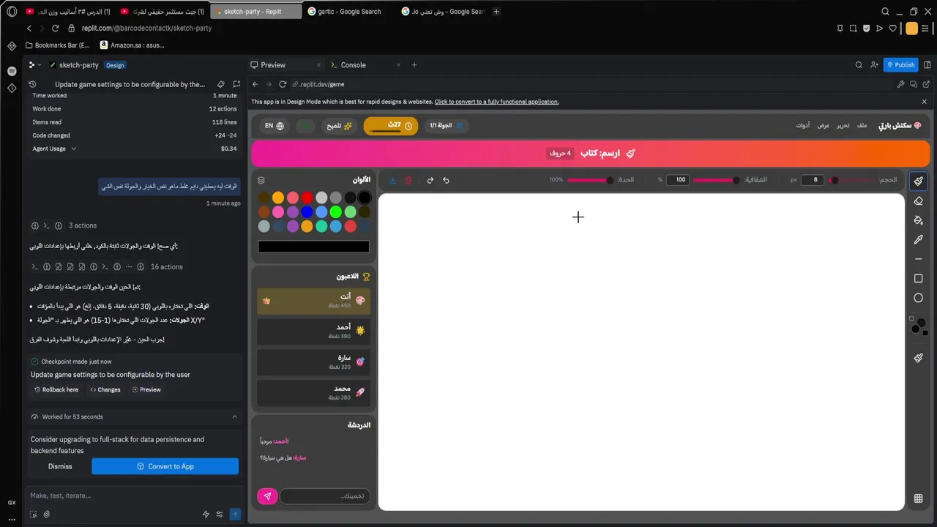
Task: Open Changes for the checkpoint
Action: click(x=105, y=389)
